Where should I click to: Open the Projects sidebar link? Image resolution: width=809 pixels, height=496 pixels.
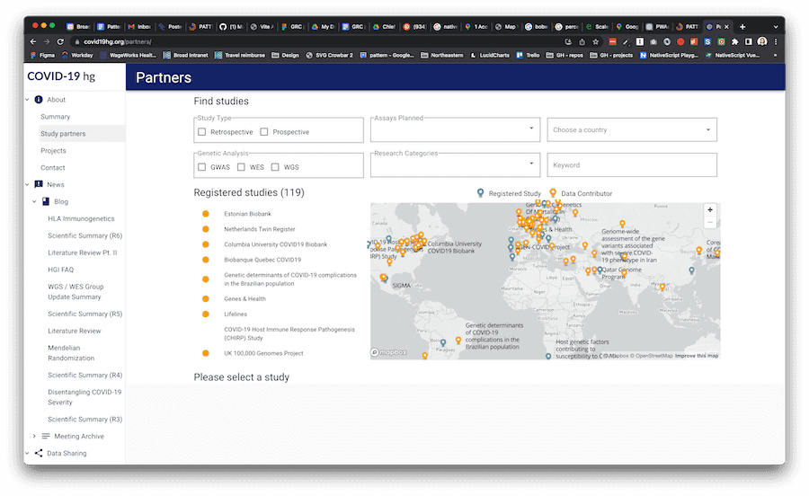tap(53, 151)
